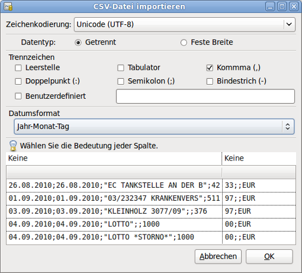Click the cell 33;;EUR
302x273 pixels.
259,185
